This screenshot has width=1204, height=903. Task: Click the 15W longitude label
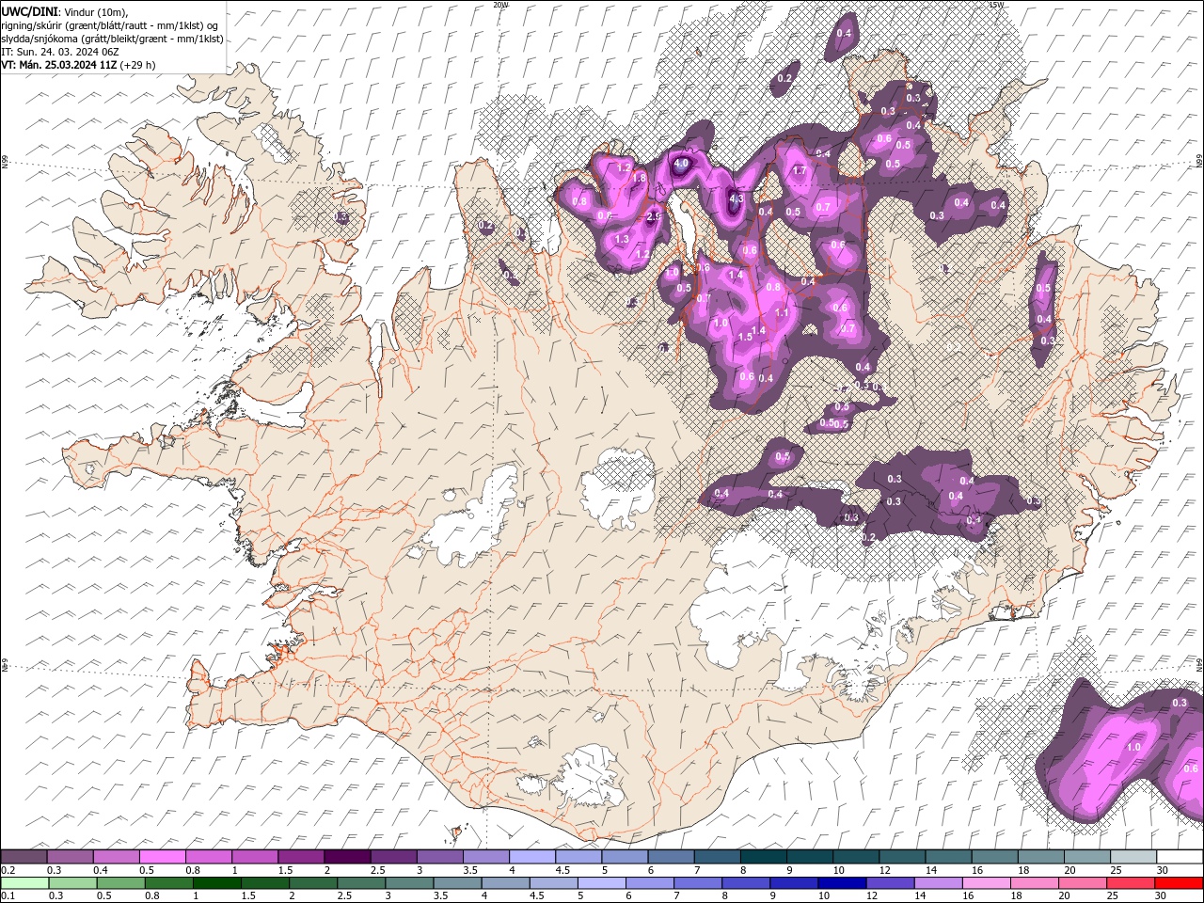(996, 5)
